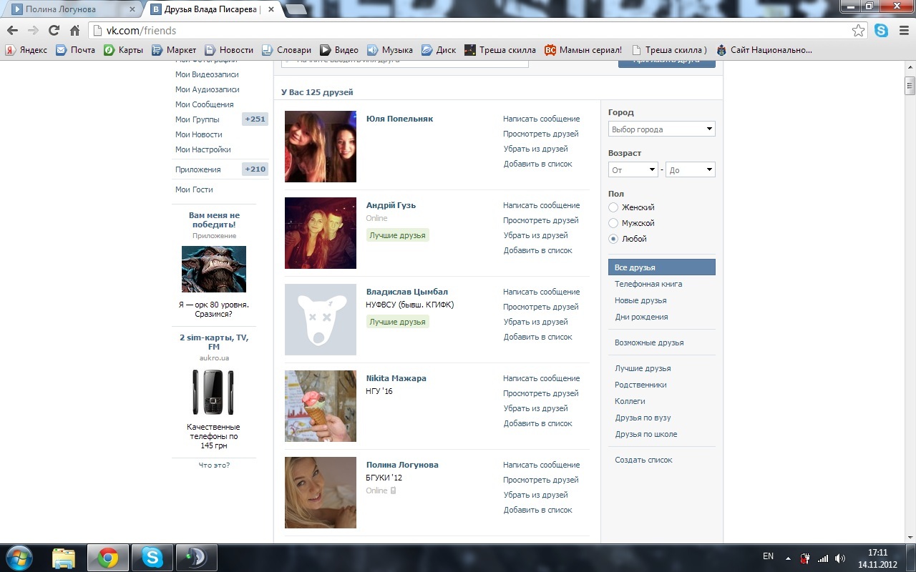Reload the page with refresh icon

pos(54,31)
